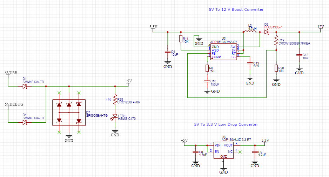This screenshot has height=177, width=329.
Task: Click the CRCW120688K7FKEA label
Action: 294,43
